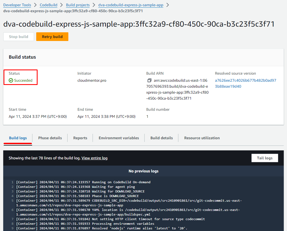Click the chevron after the Developer Tools breadcrumb
287x231 pixels.
point(35,5)
